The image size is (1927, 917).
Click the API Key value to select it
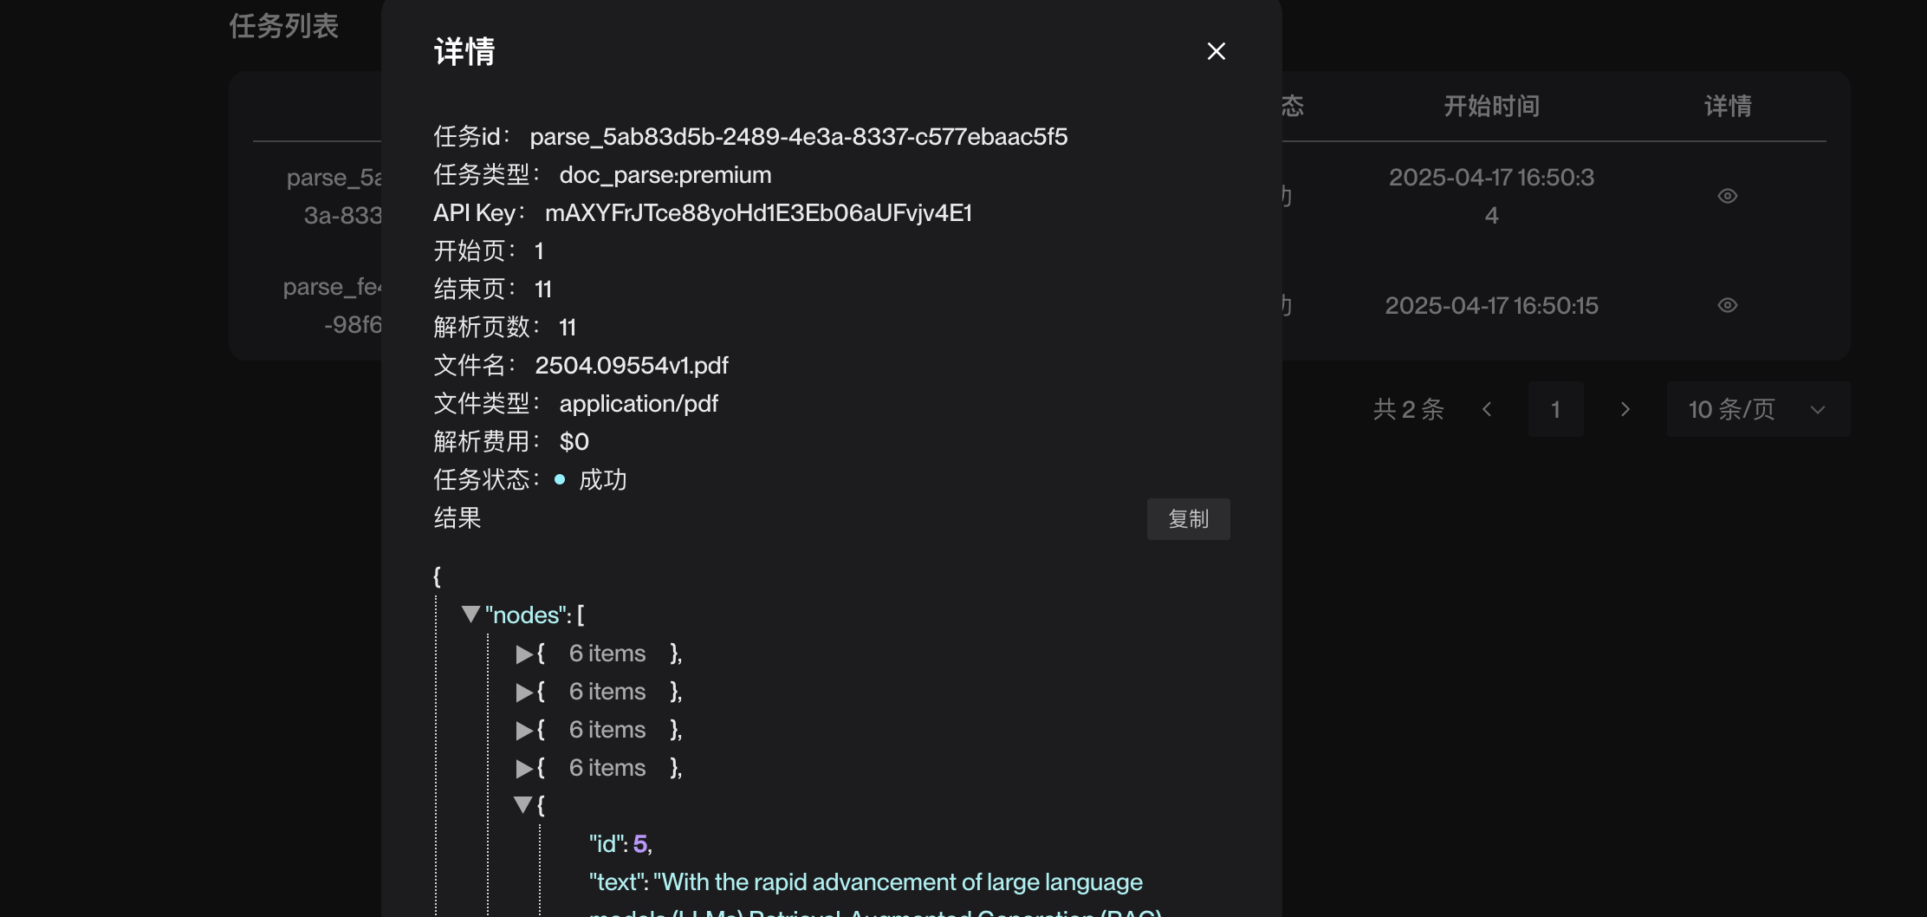point(758,212)
